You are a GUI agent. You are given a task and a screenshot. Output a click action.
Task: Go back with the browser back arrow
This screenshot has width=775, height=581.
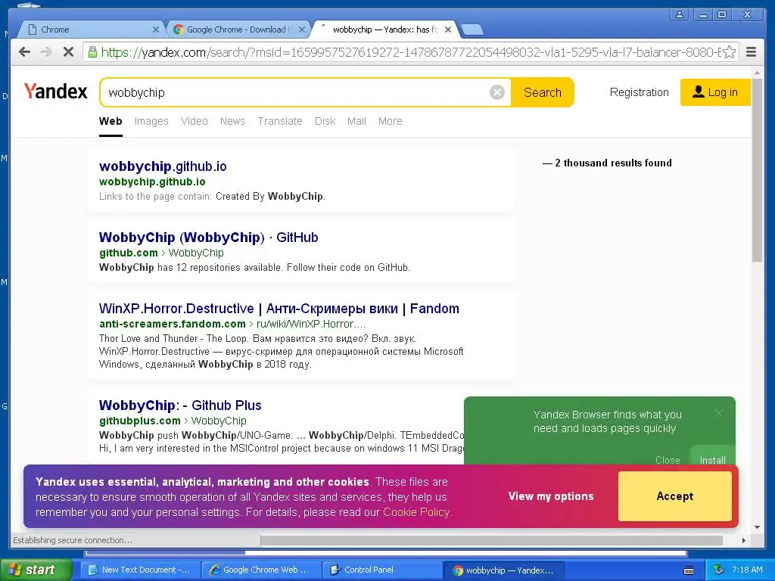click(24, 52)
